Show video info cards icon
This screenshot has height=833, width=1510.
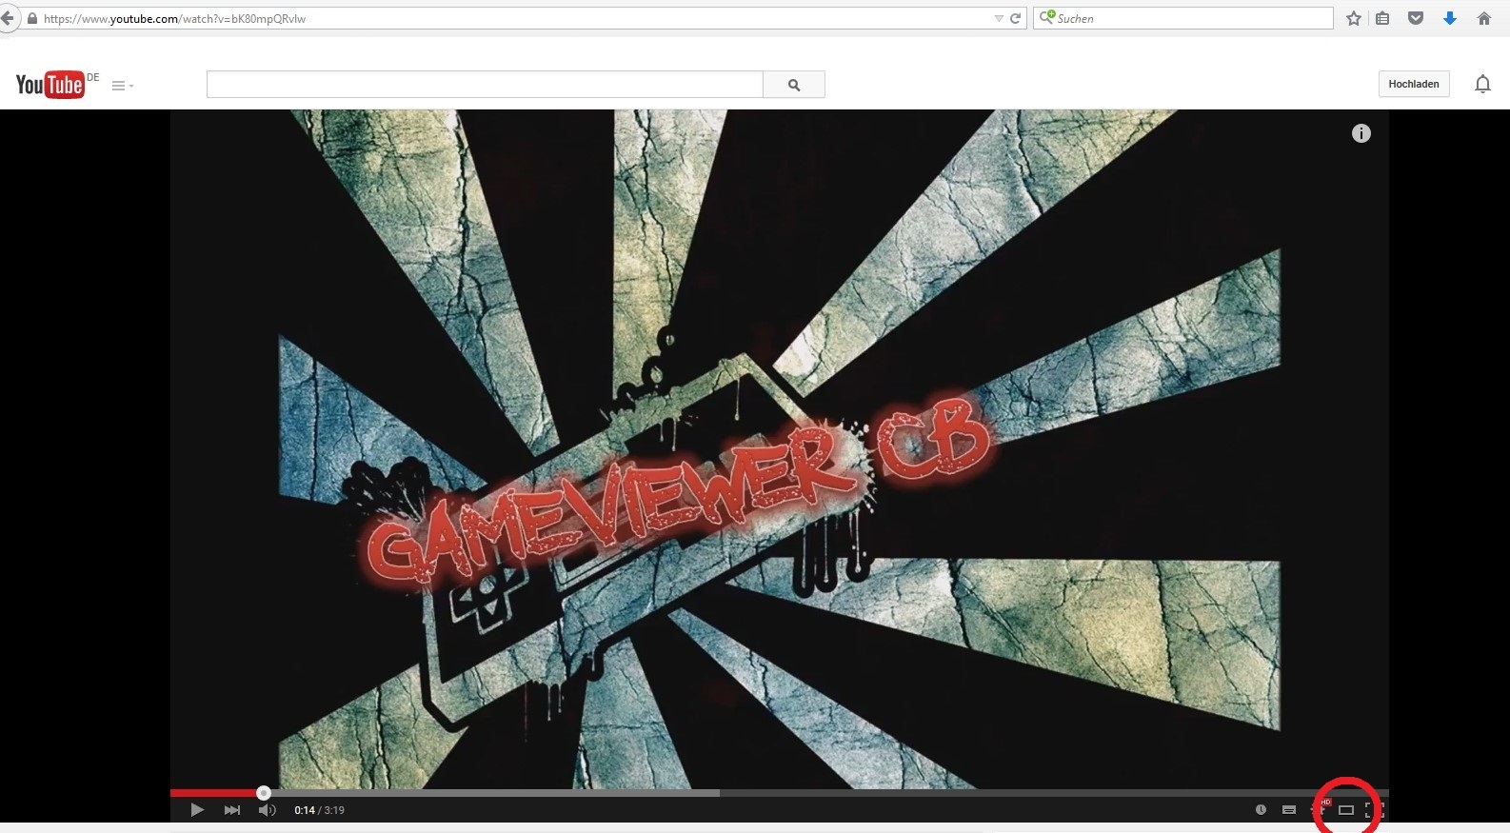click(x=1361, y=133)
